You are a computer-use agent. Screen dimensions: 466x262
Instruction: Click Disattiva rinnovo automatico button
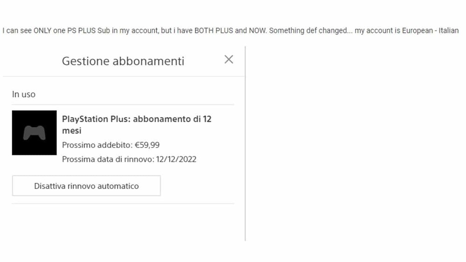(86, 186)
